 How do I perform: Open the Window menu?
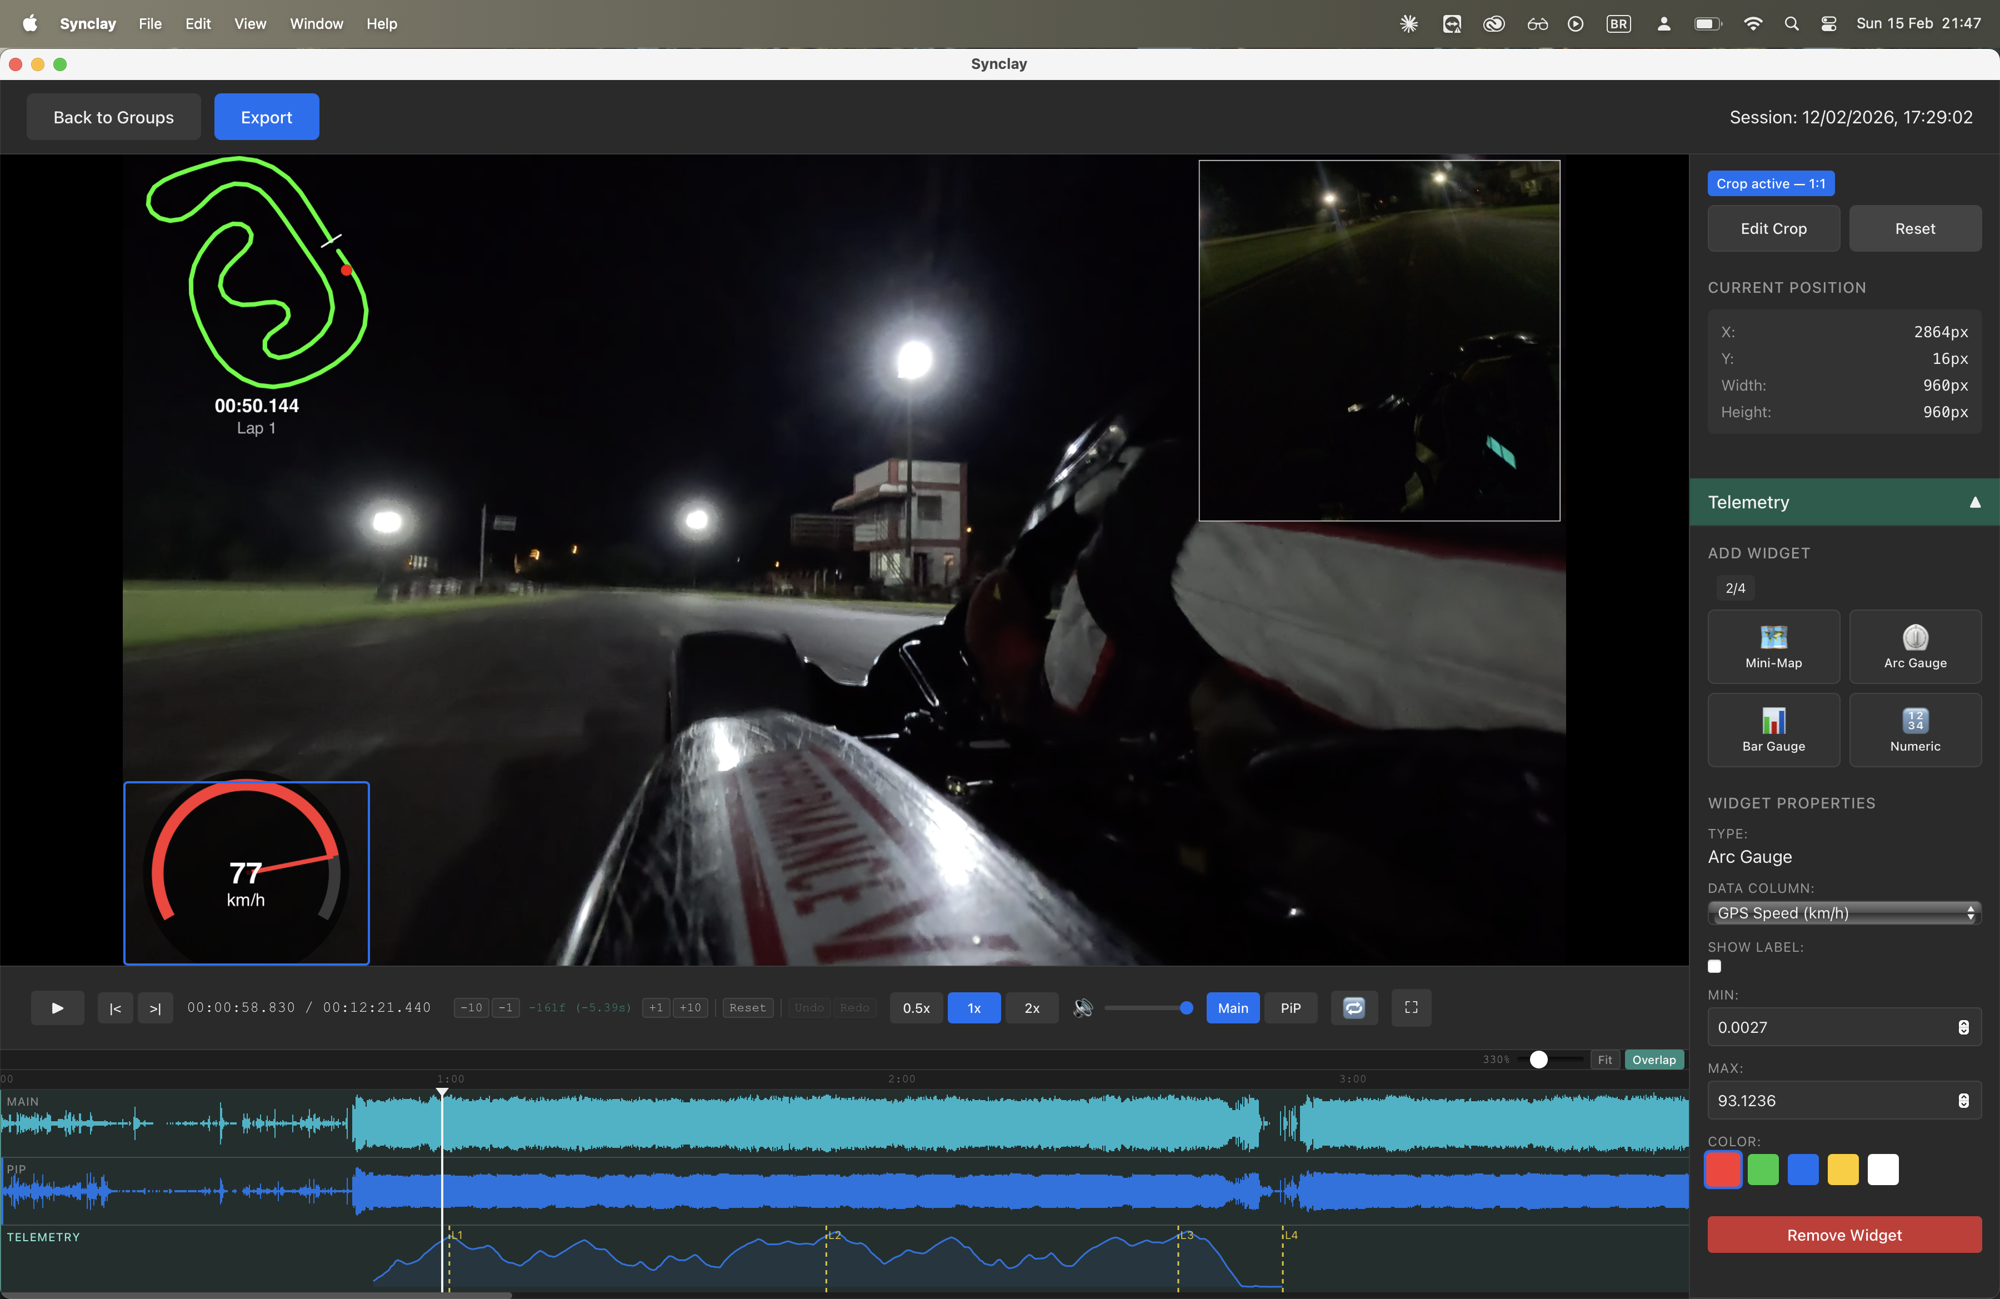pos(316,23)
